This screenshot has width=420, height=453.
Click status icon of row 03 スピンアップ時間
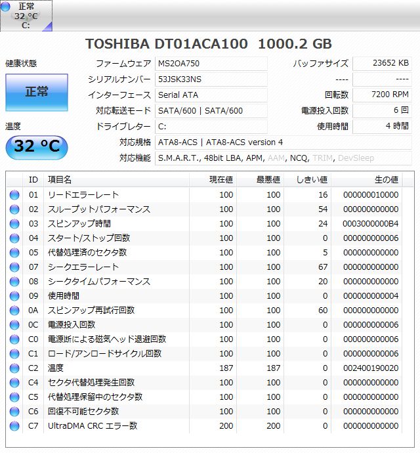click(x=14, y=224)
